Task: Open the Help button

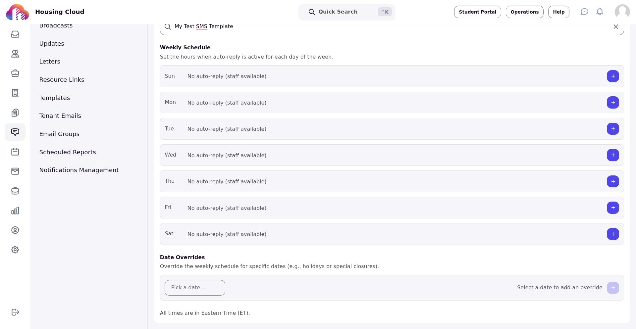Action: click(558, 12)
